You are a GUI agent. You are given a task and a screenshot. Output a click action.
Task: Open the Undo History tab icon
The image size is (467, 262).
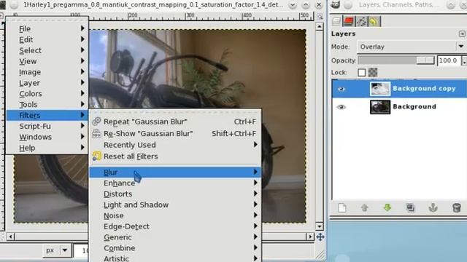tap(374, 21)
